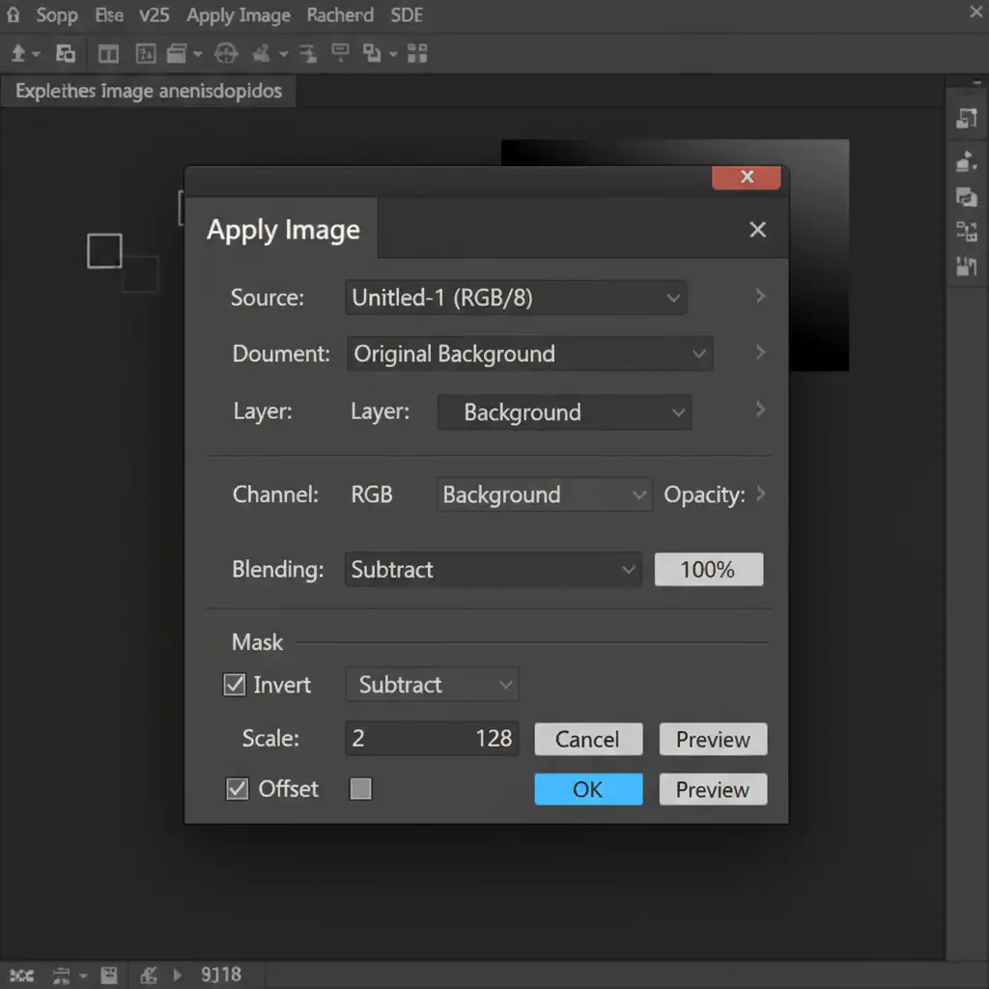Click the home icon in menu bar

pyautogui.click(x=13, y=15)
